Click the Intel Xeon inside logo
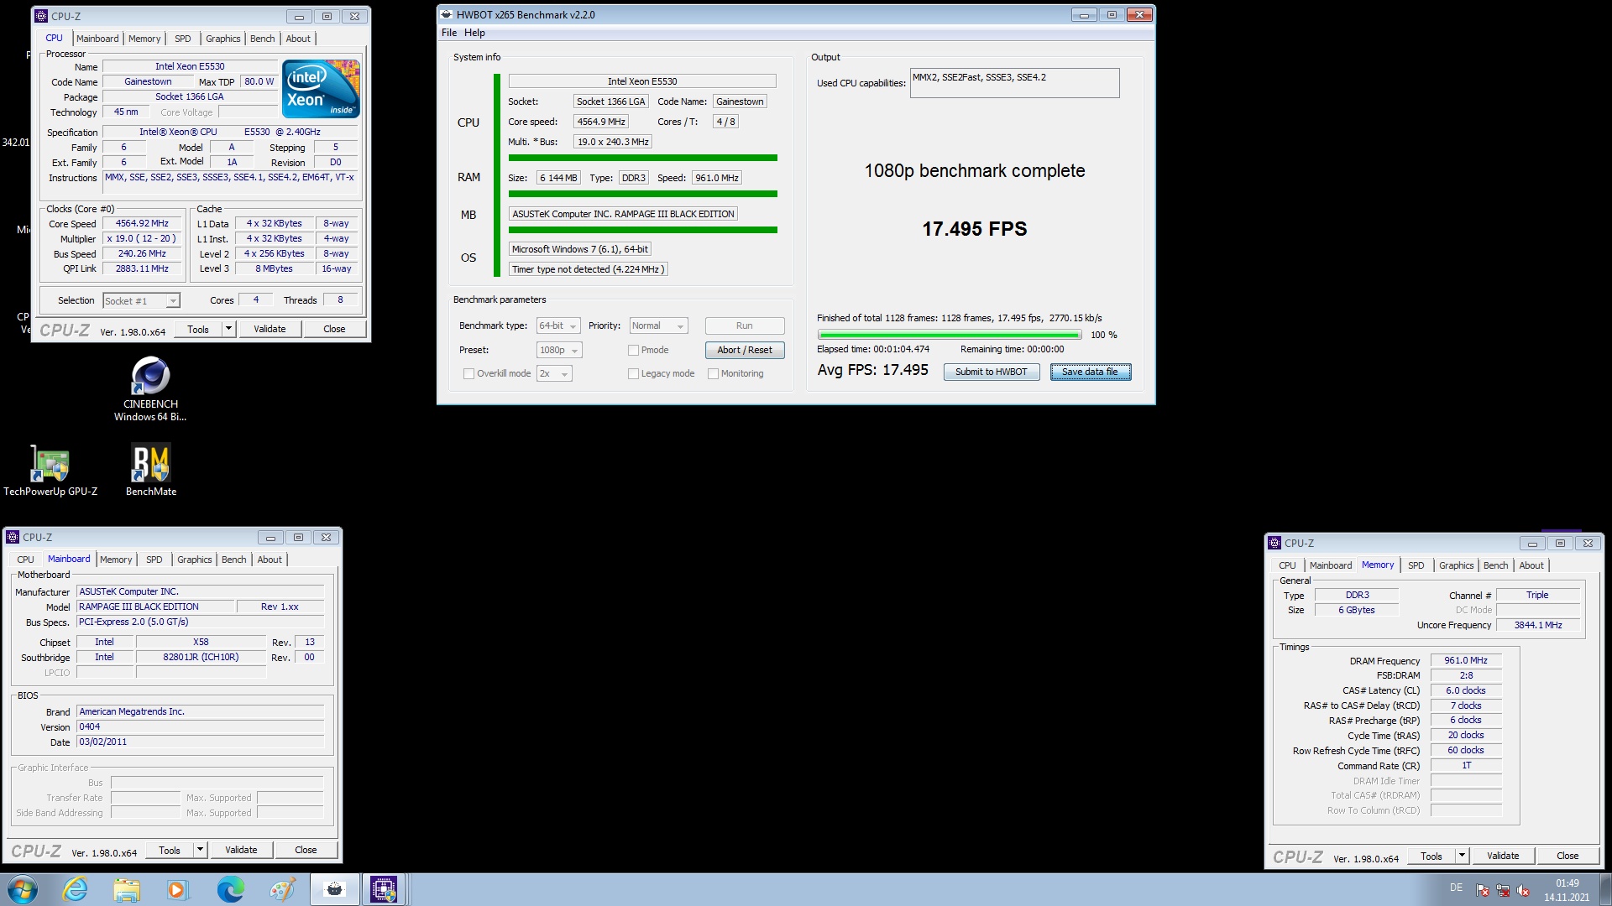 [321, 88]
